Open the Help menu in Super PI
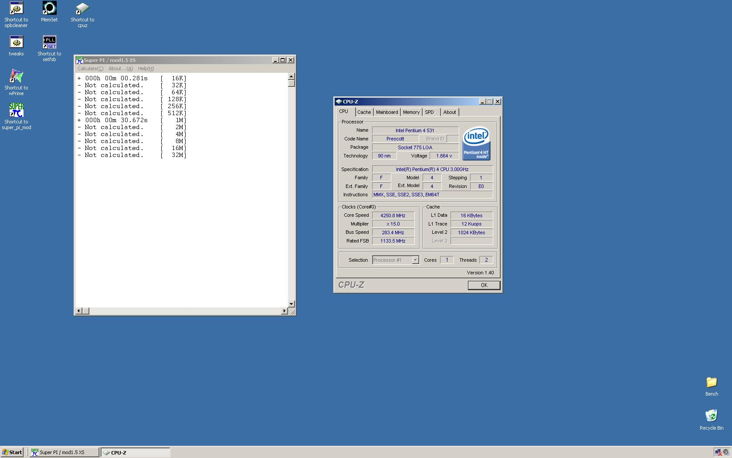 (x=146, y=68)
